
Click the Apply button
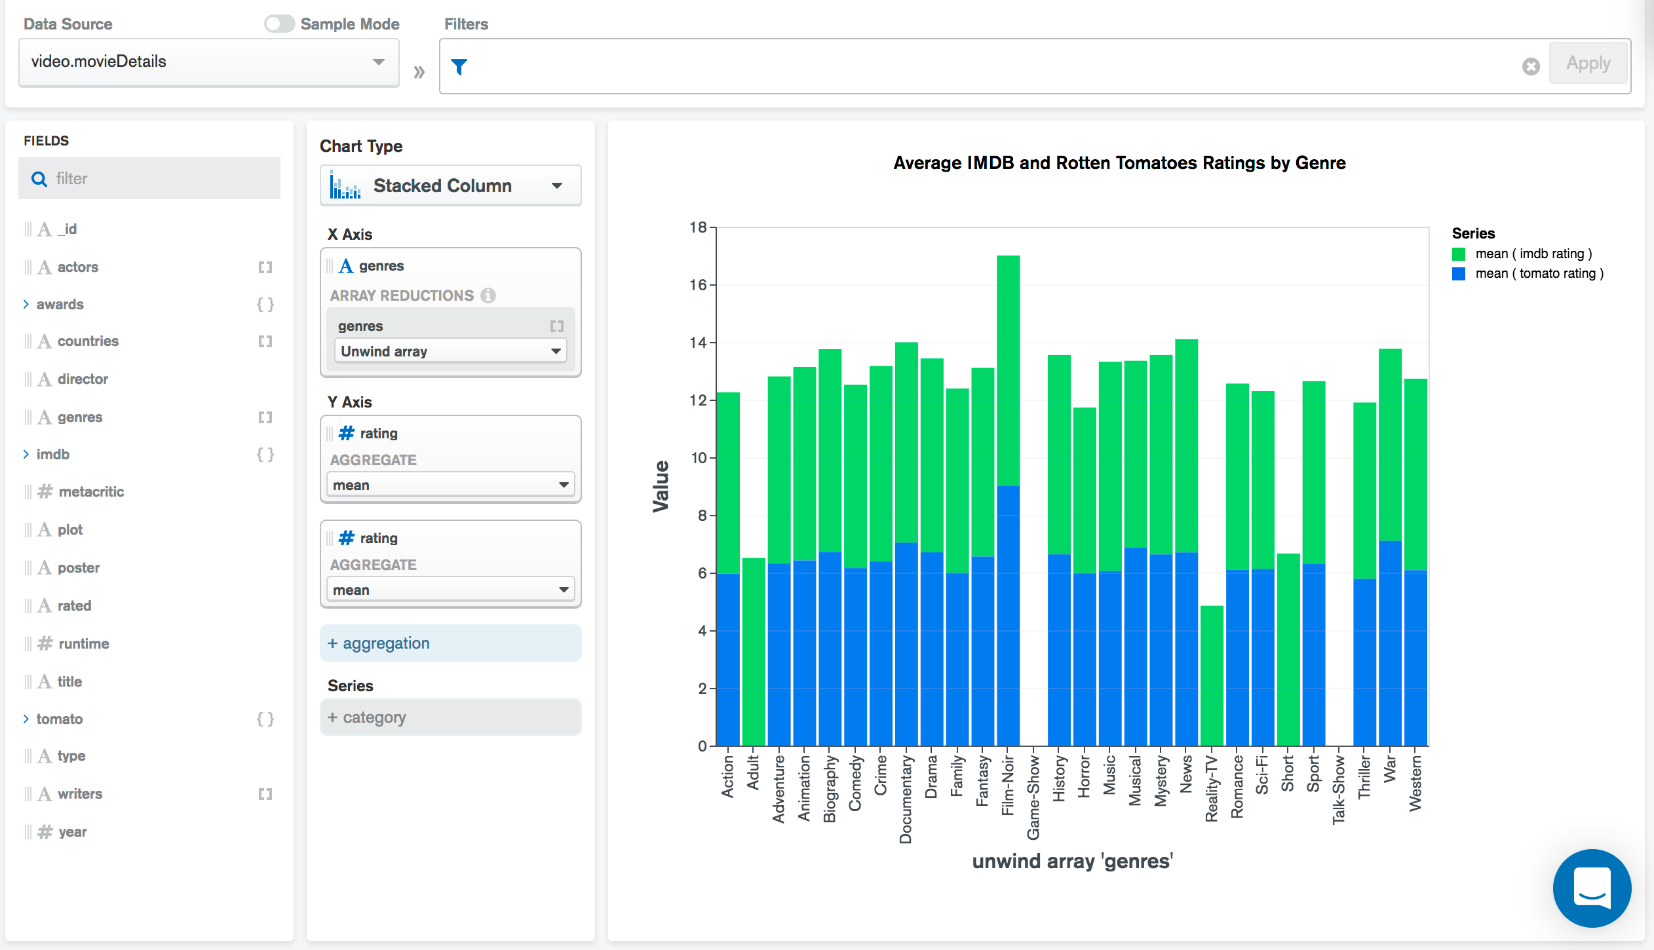(x=1588, y=63)
